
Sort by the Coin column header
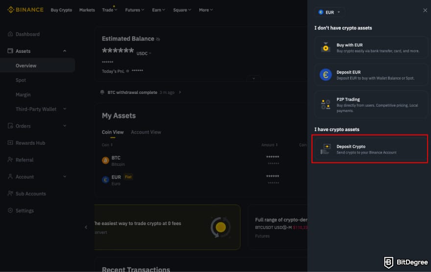107,145
